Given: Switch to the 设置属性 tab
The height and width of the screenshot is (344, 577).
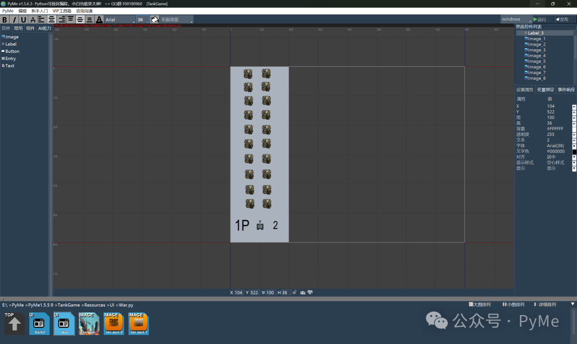Looking at the screenshot, I should (525, 89).
